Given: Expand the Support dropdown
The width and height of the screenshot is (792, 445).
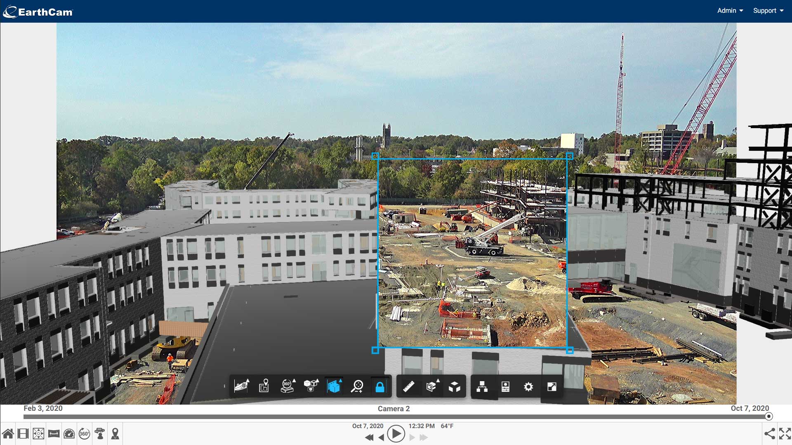Looking at the screenshot, I should pyautogui.click(x=768, y=11).
